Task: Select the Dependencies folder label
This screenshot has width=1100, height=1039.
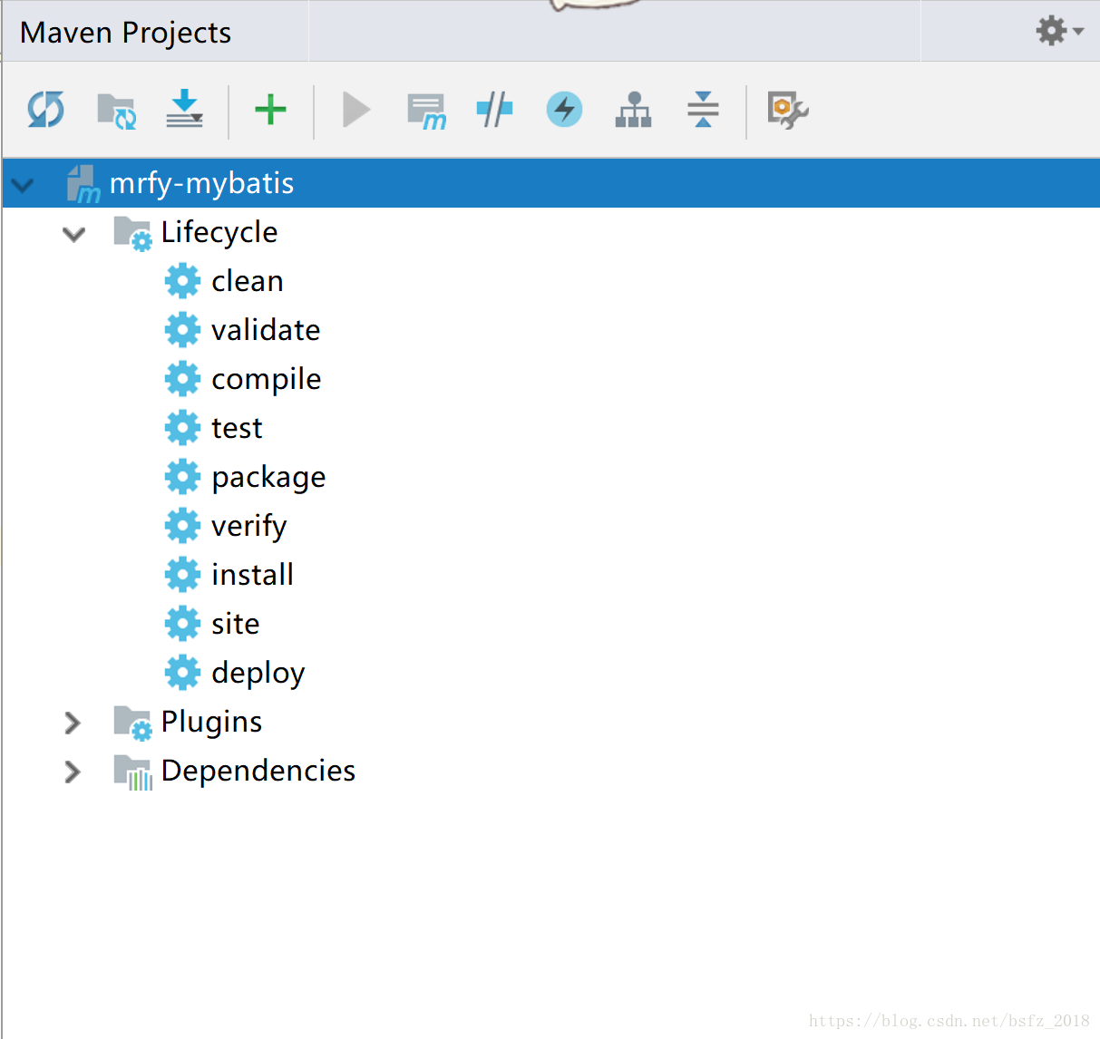Action: (x=258, y=771)
